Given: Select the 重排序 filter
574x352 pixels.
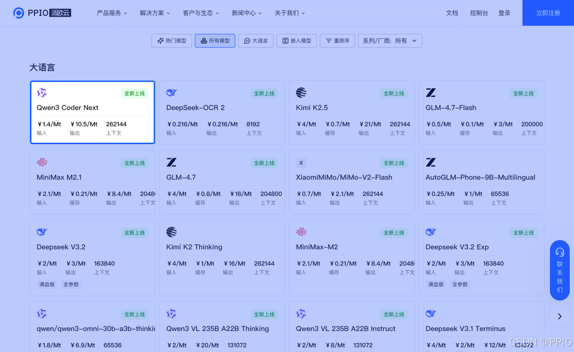Looking at the screenshot, I should tap(337, 41).
